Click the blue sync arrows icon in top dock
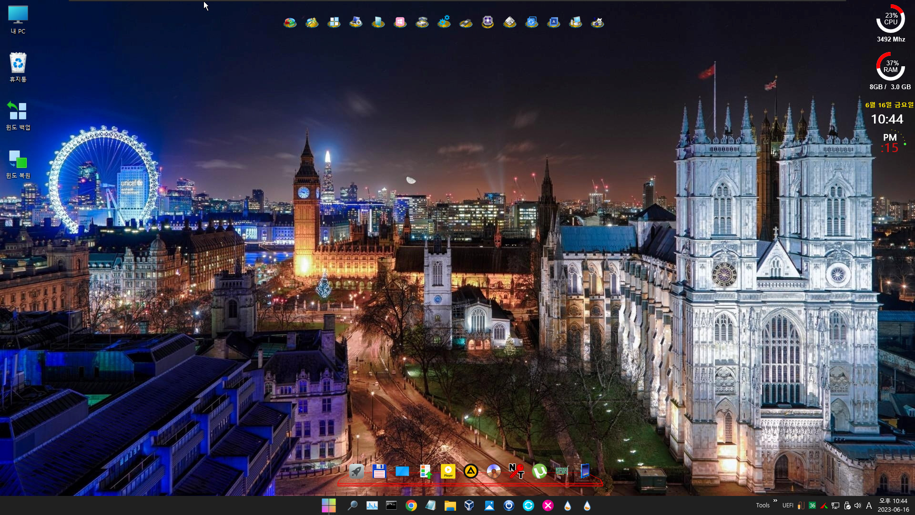Image resolution: width=915 pixels, height=515 pixels. click(531, 22)
